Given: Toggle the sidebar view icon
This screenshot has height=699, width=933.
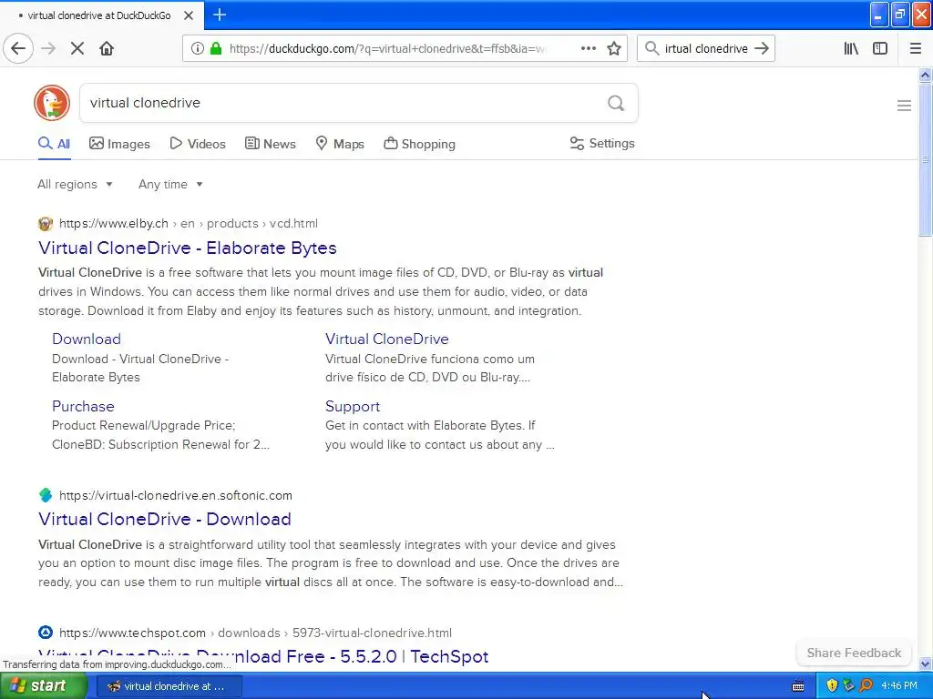Looking at the screenshot, I should (x=880, y=49).
